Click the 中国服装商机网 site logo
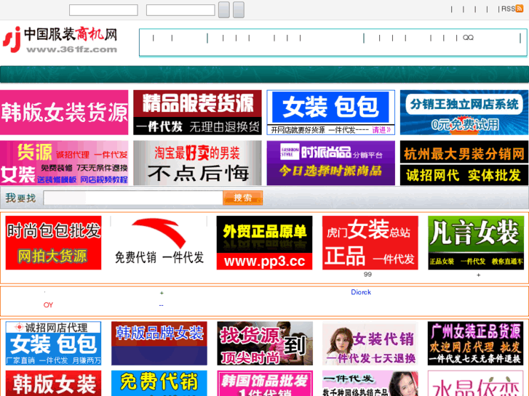This screenshot has width=529, height=396. click(x=60, y=40)
